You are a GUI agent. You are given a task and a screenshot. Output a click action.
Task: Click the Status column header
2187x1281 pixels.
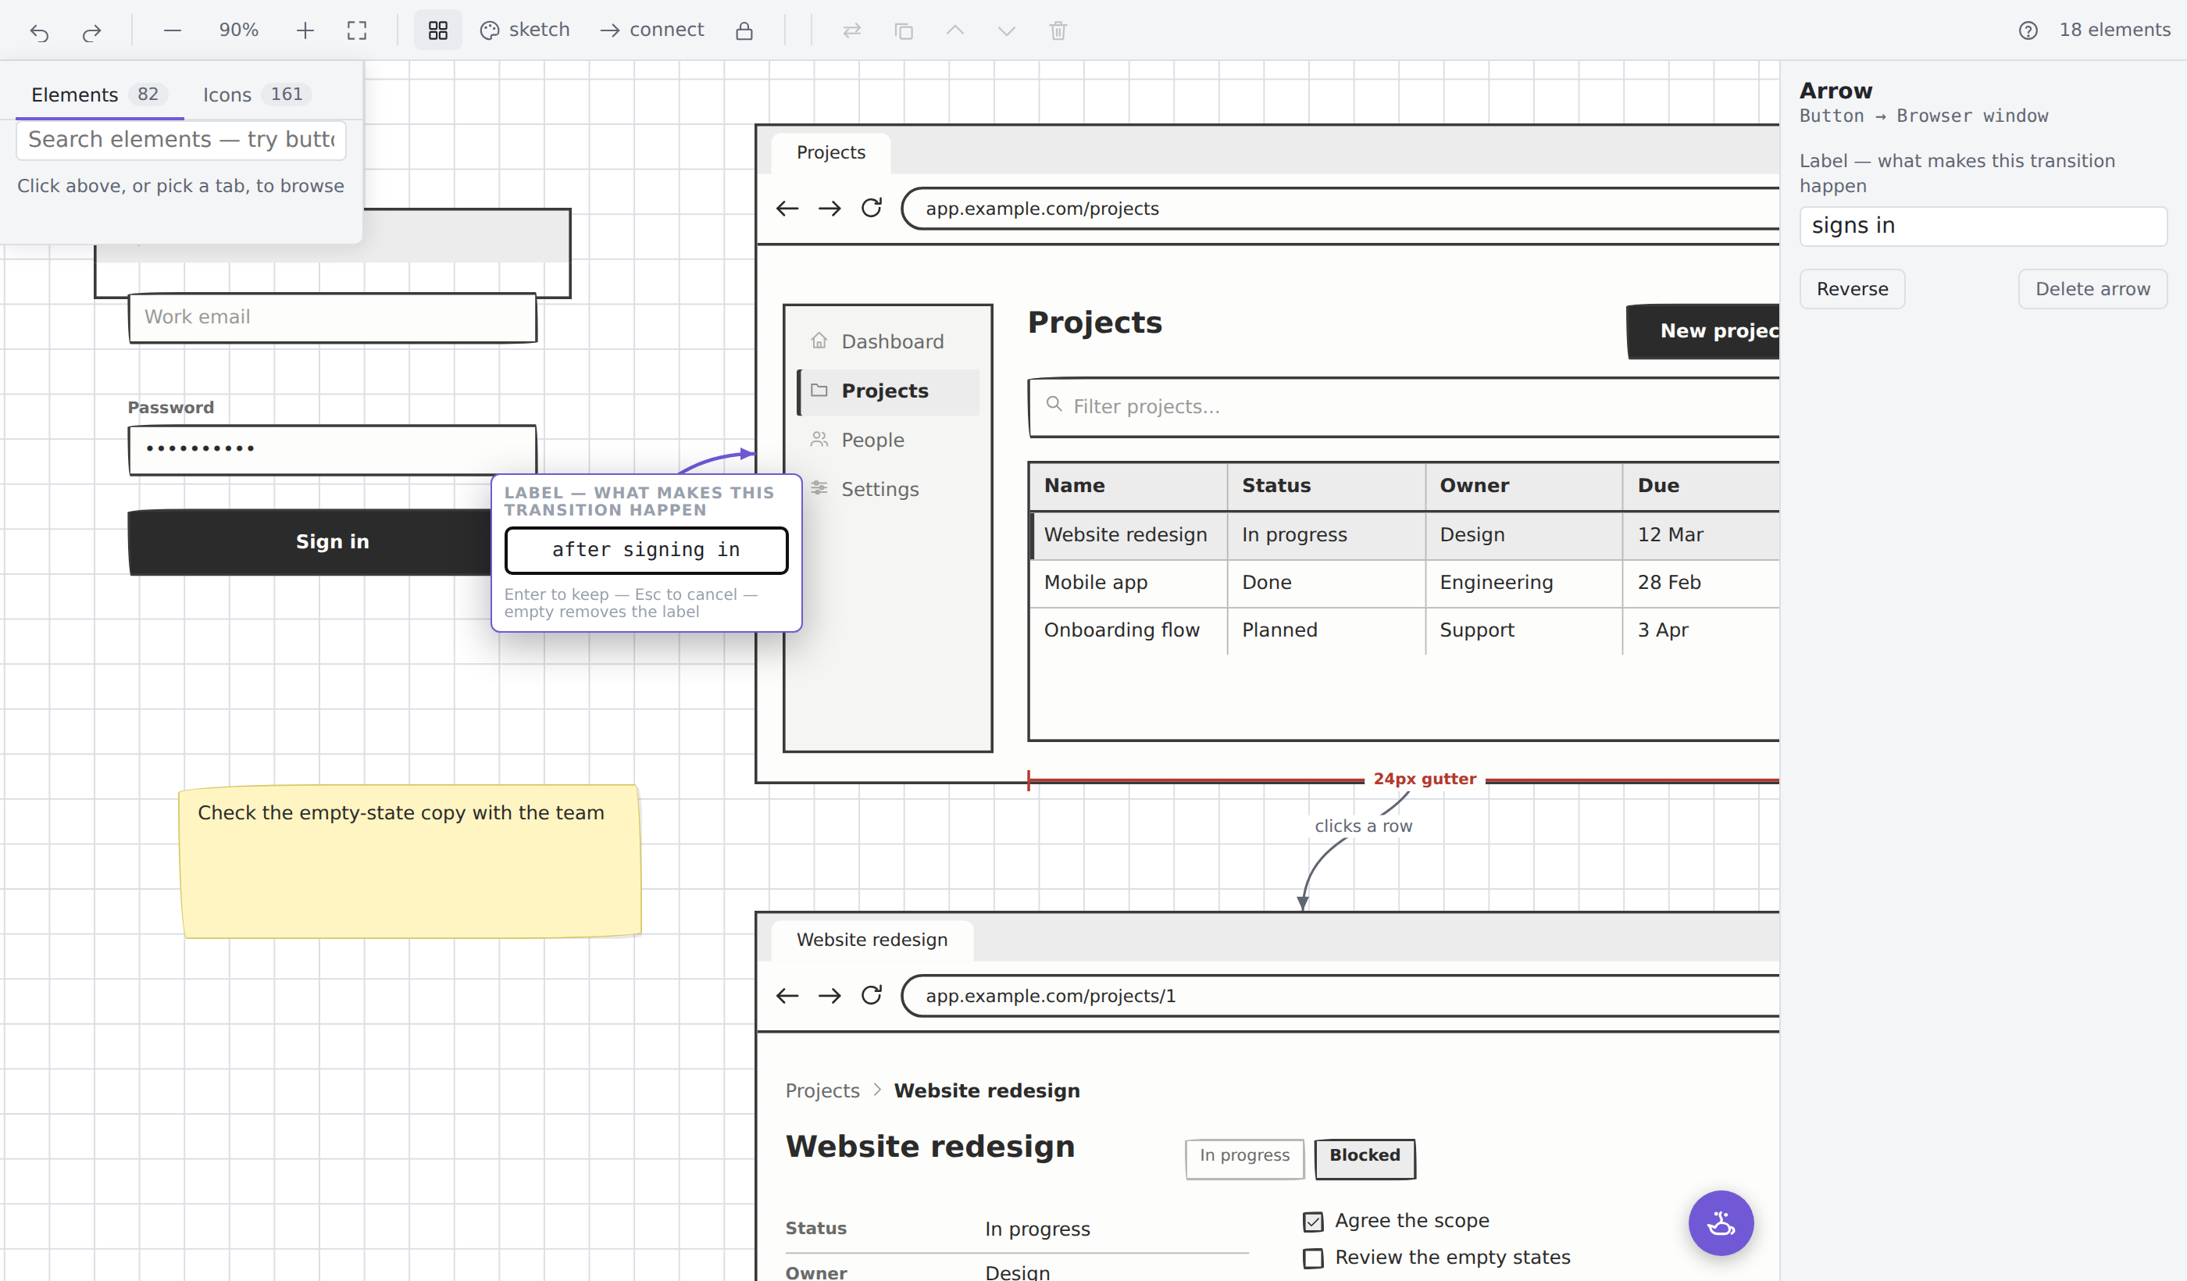tap(1326, 486)
